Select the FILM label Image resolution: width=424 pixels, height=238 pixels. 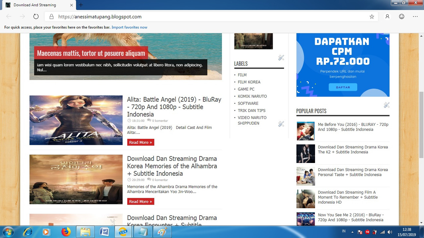tap(242, 75)
